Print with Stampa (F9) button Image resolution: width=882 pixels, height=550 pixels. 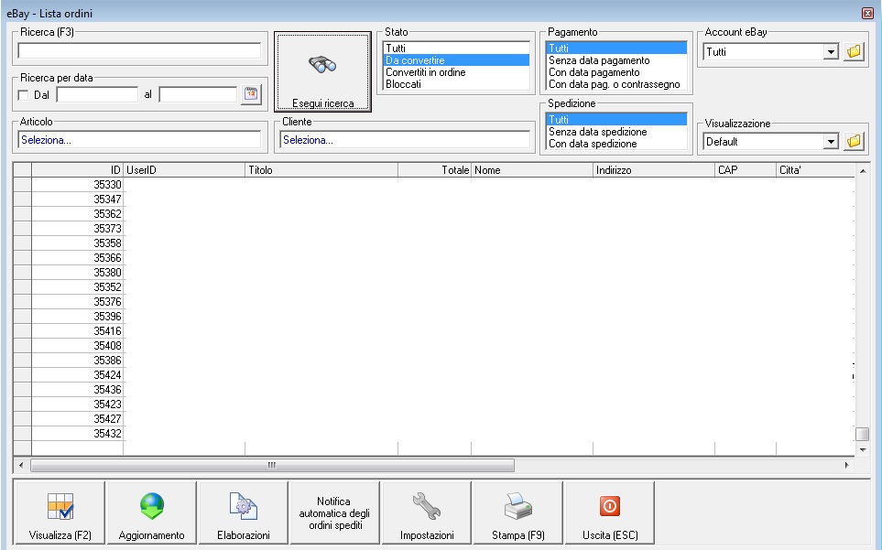click(x=518, y=512)
